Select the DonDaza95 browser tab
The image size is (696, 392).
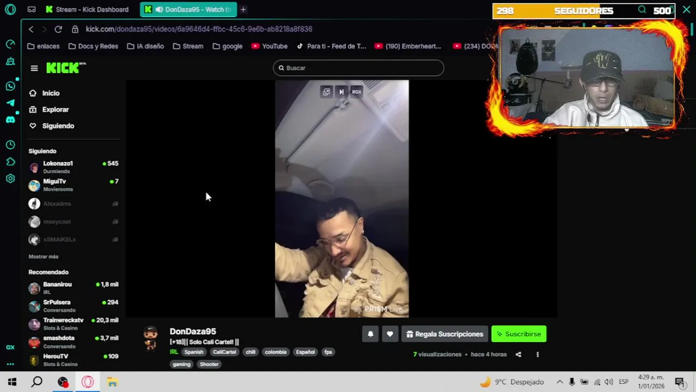(x=188, y=9)
